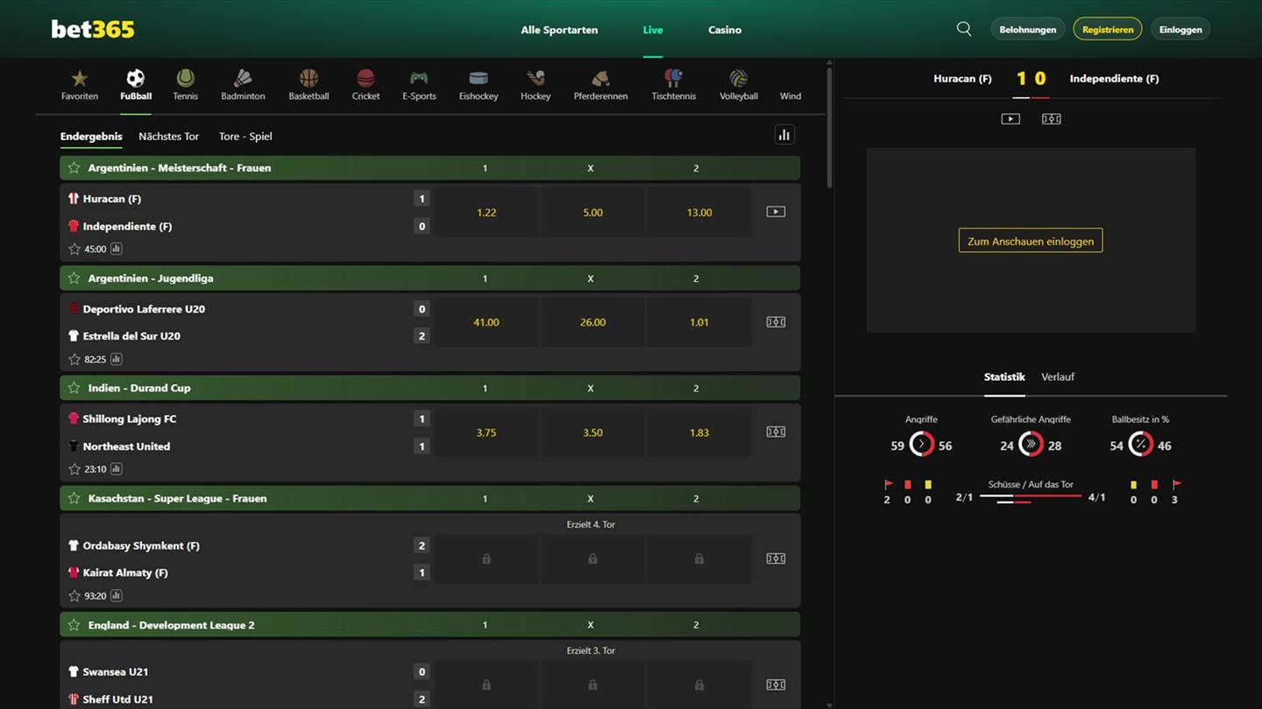
Task: Click the video stream icon in right panel
Action: (x=1010, y=119)
